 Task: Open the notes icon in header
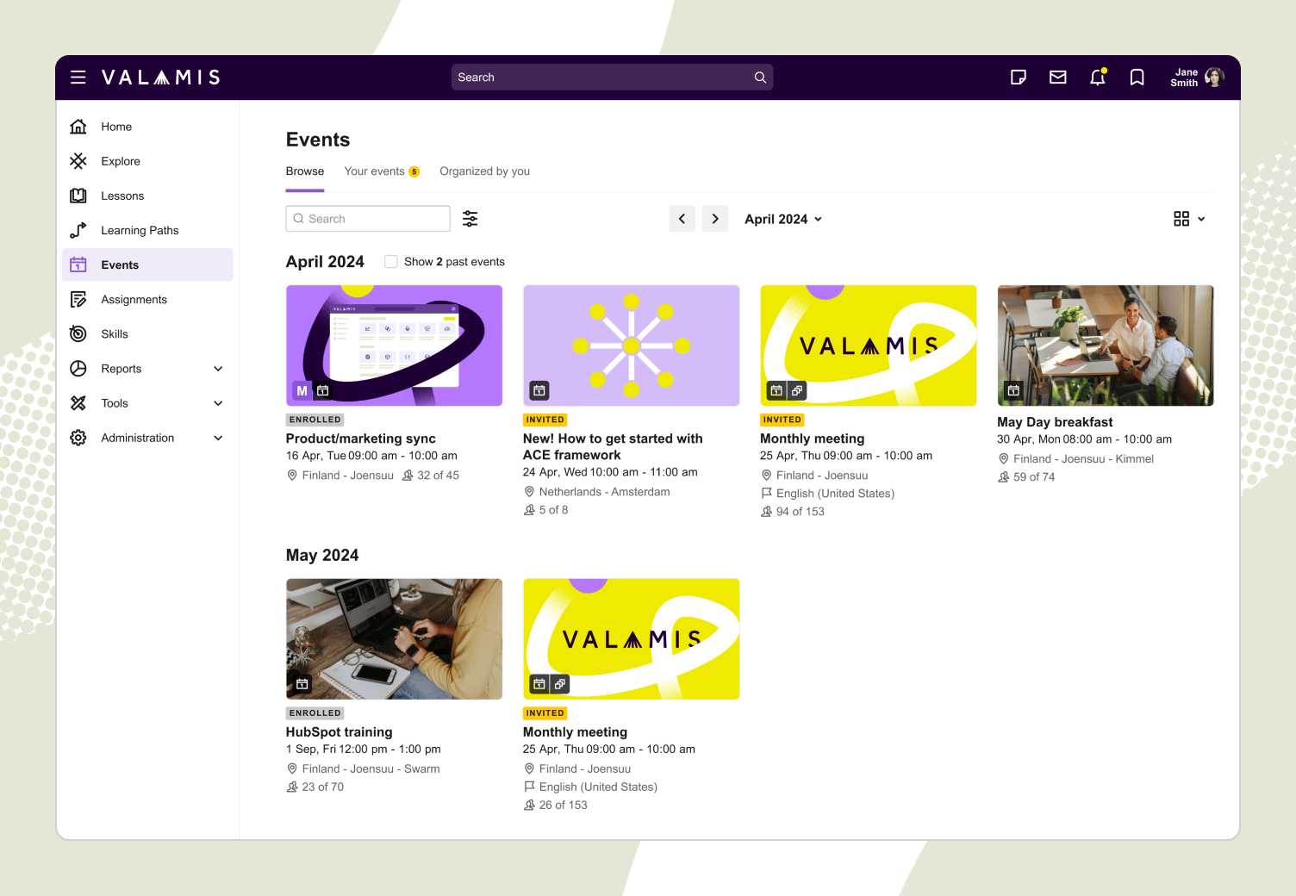point(1019,78)
